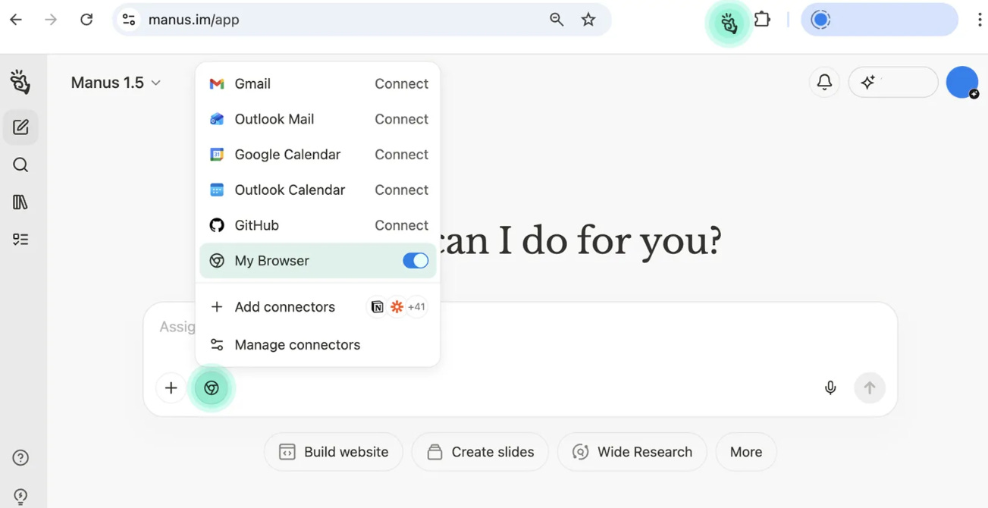Screen dimensions: 988x508
Task: Open the Manus browser extension icon
Action: click(729, 23)
